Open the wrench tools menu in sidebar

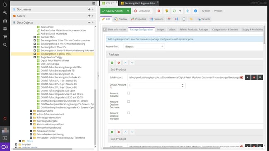pyautogui.click(x=5, y=12)
